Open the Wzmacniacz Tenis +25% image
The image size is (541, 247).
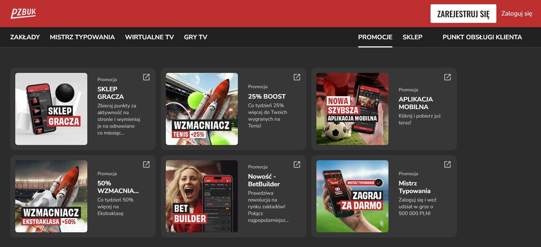point(202,109)
